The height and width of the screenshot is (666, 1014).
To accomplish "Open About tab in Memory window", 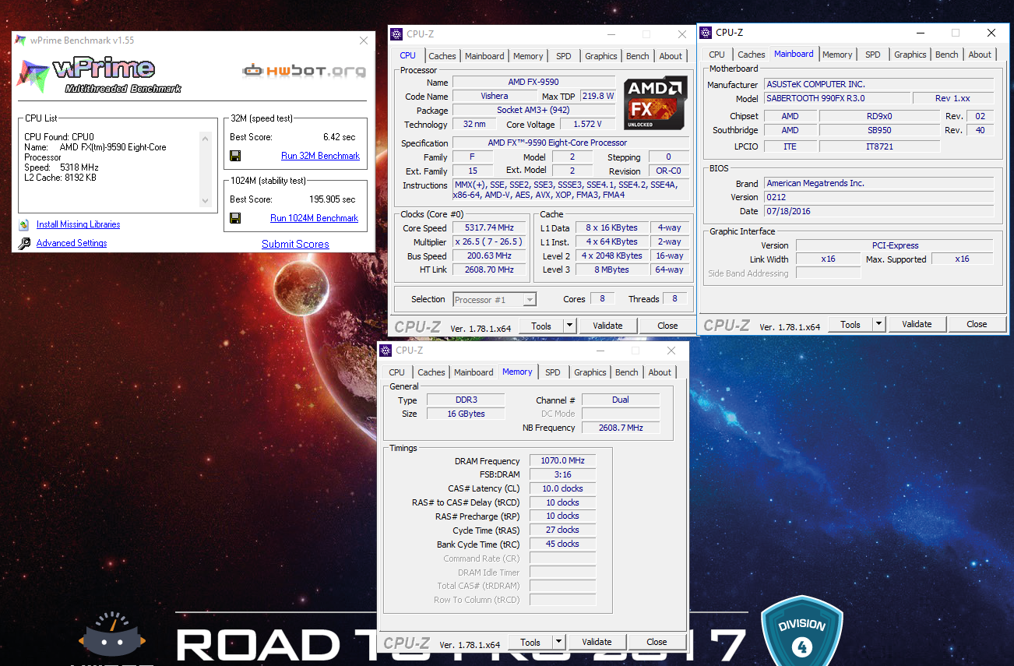I will [660, 372].
